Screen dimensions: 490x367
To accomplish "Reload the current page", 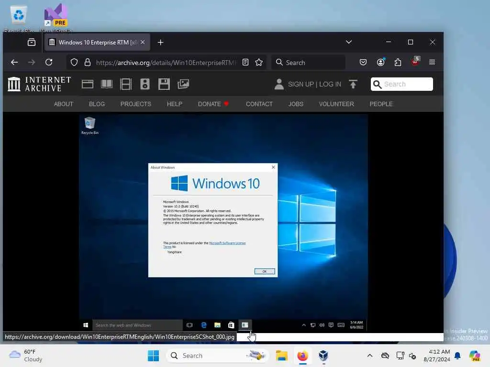I will [x=49, y=62].
